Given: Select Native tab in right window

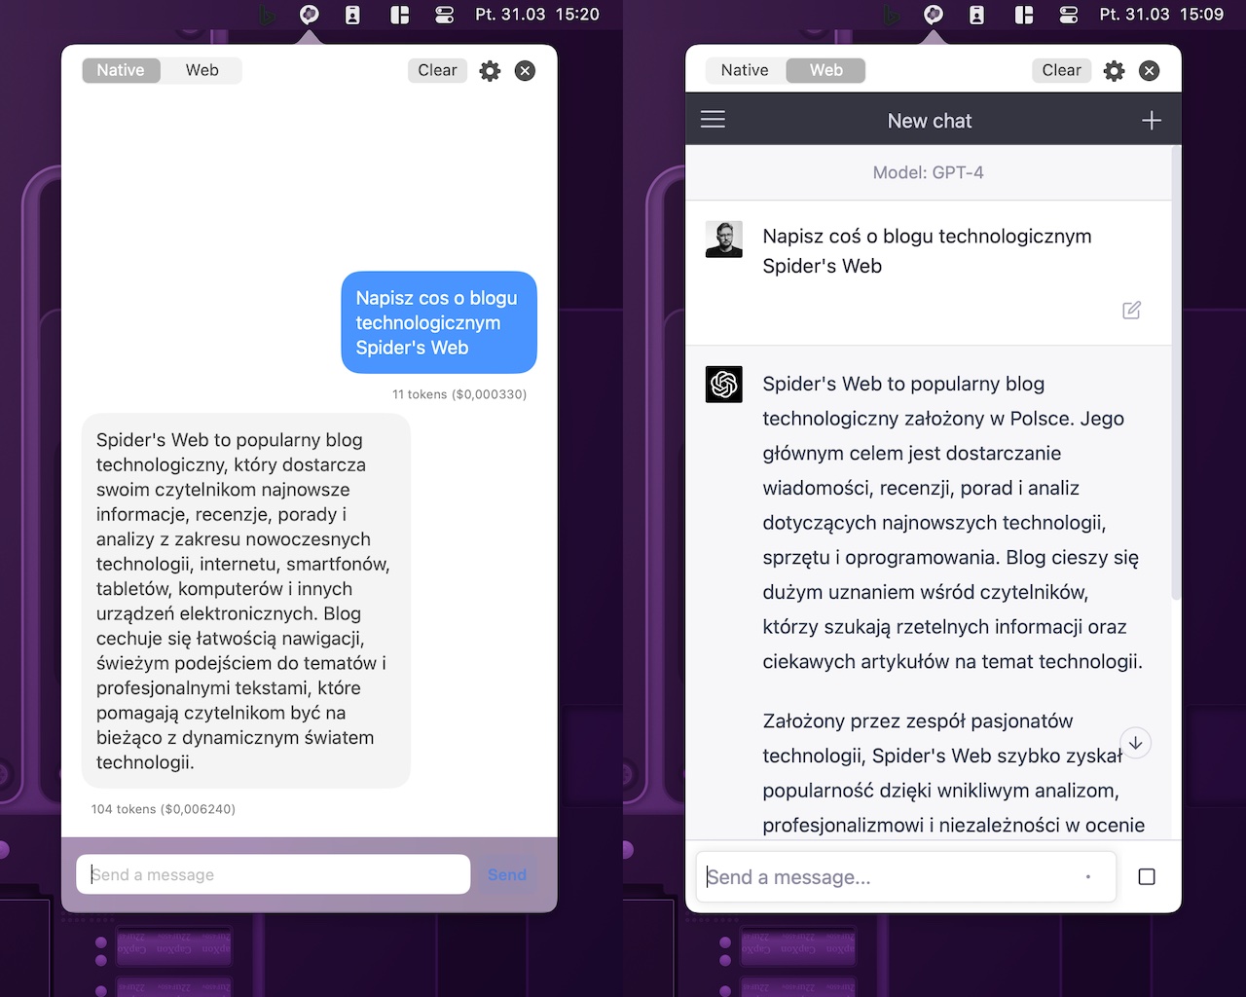Looking at the screenshot, I should pyautogui.click(x=745, y=70).
